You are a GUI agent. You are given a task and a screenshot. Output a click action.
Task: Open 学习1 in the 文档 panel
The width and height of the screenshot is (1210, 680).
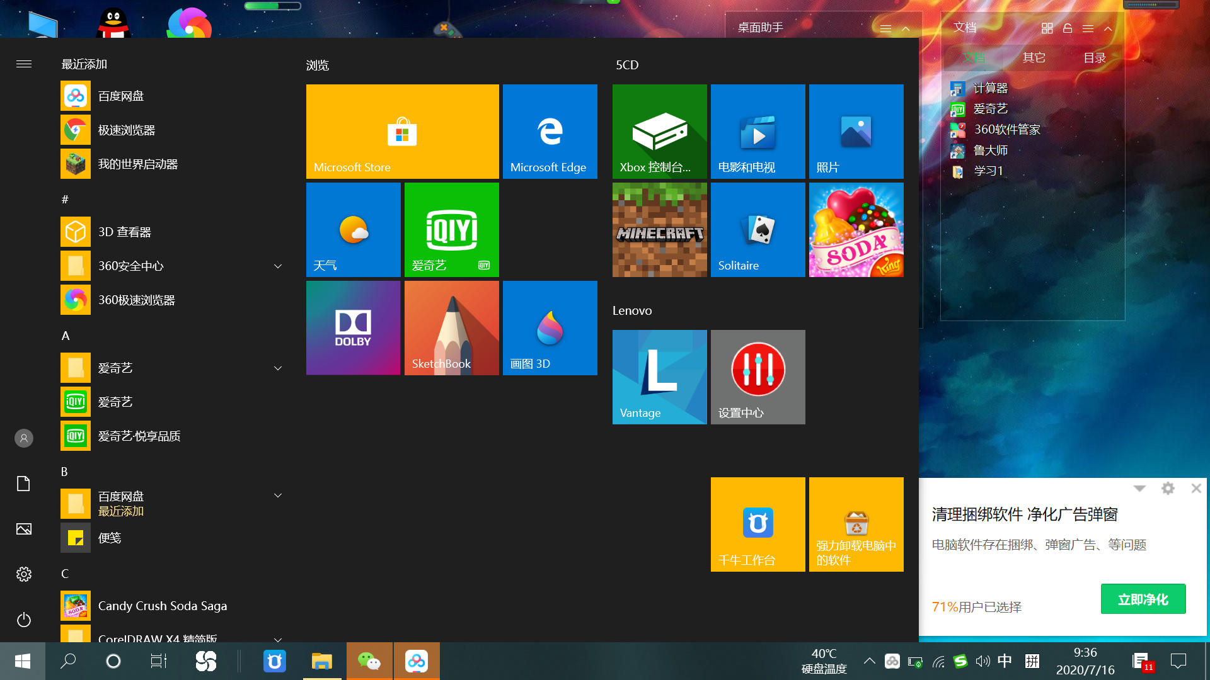[977, 171]
